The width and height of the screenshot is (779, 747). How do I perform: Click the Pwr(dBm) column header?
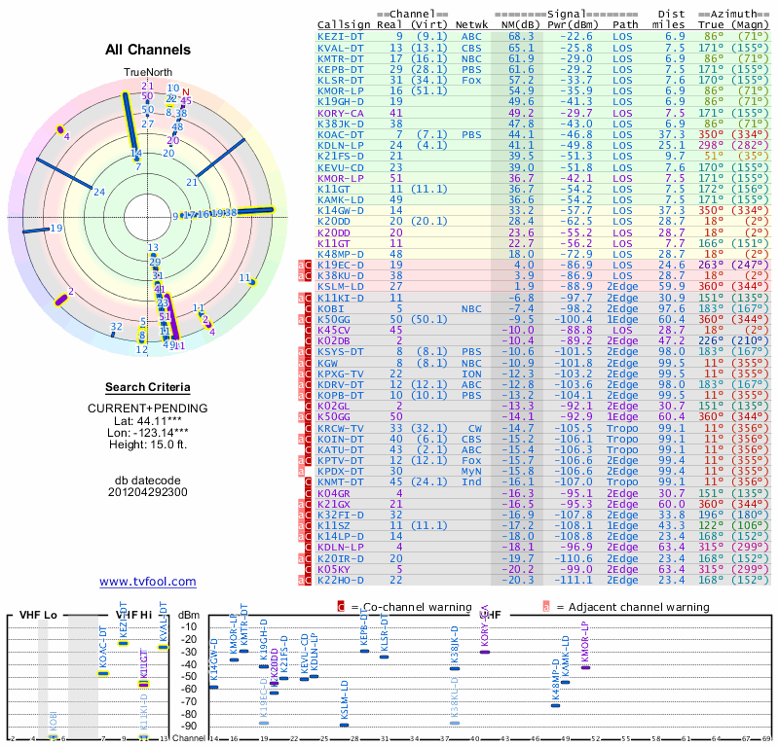click(x=573, y=25)
